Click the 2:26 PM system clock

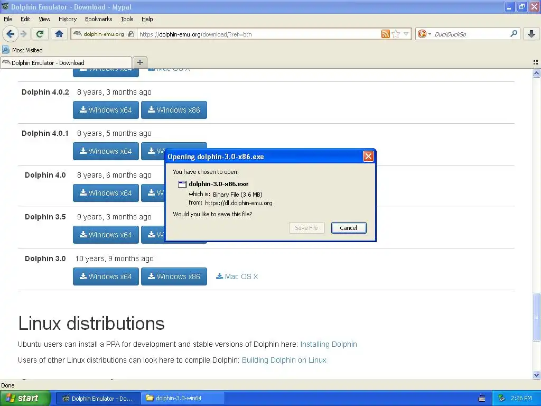(x=521, y=398)
